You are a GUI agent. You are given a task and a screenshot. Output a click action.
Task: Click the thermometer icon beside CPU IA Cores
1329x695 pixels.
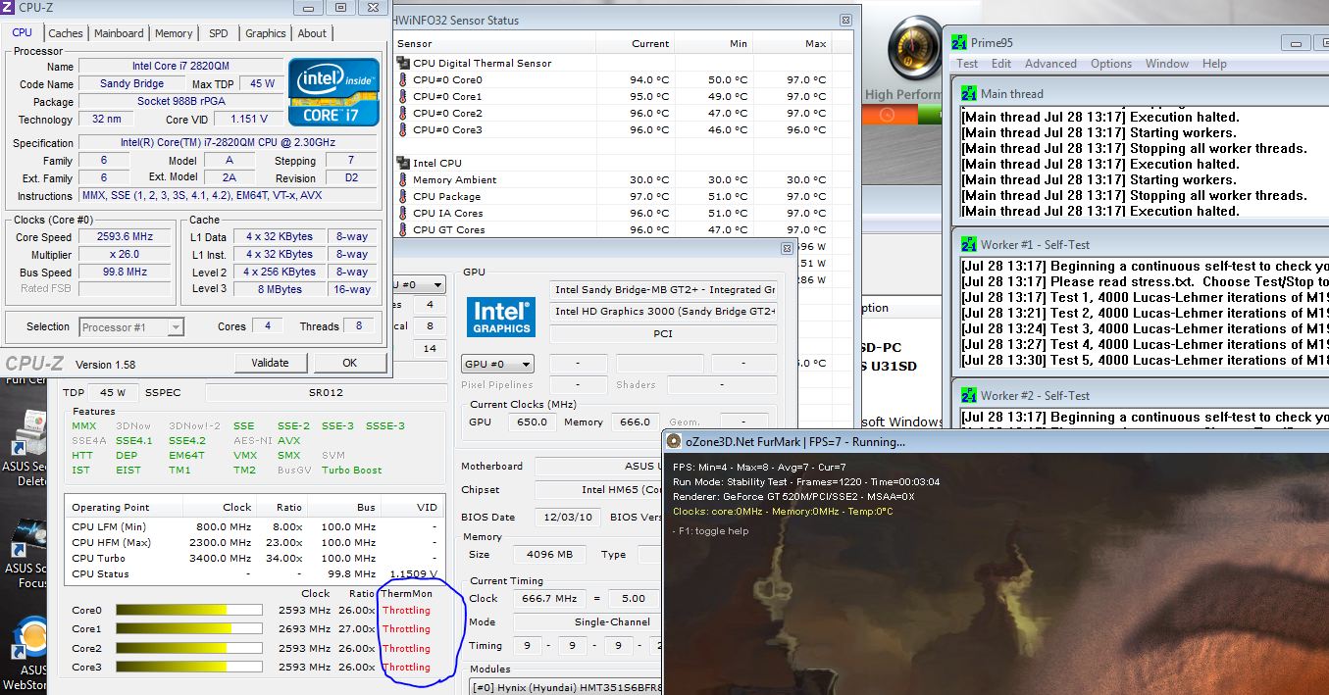[402, 214]
